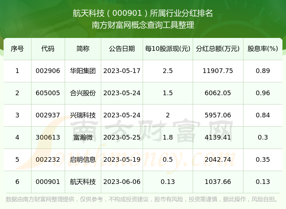Click the per-10-share value 1.8
Viewport: 286px width, 209px height.
[x=168, y=137]
